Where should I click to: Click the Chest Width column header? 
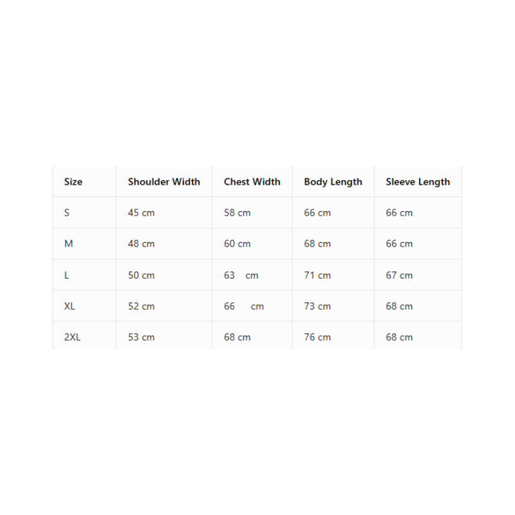pyautogui.click(x=252, y=182)
